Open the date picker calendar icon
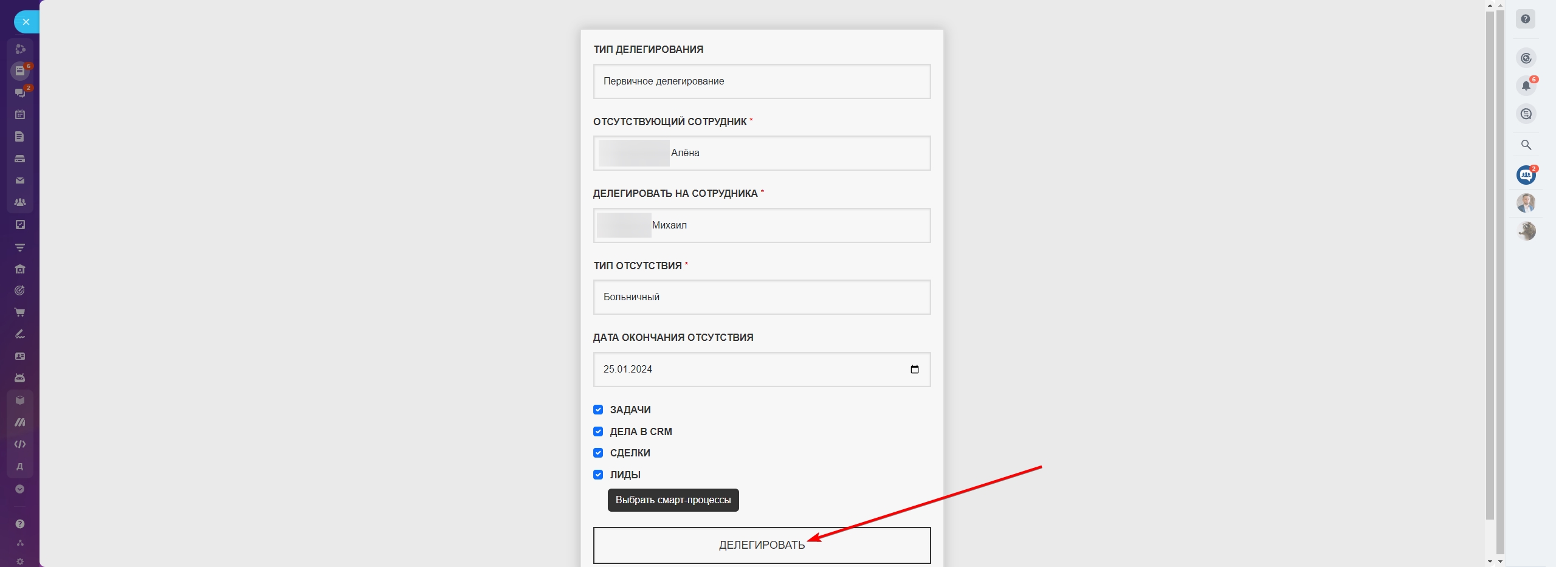This screenshot has height=567, width=1556. point(914,369)
